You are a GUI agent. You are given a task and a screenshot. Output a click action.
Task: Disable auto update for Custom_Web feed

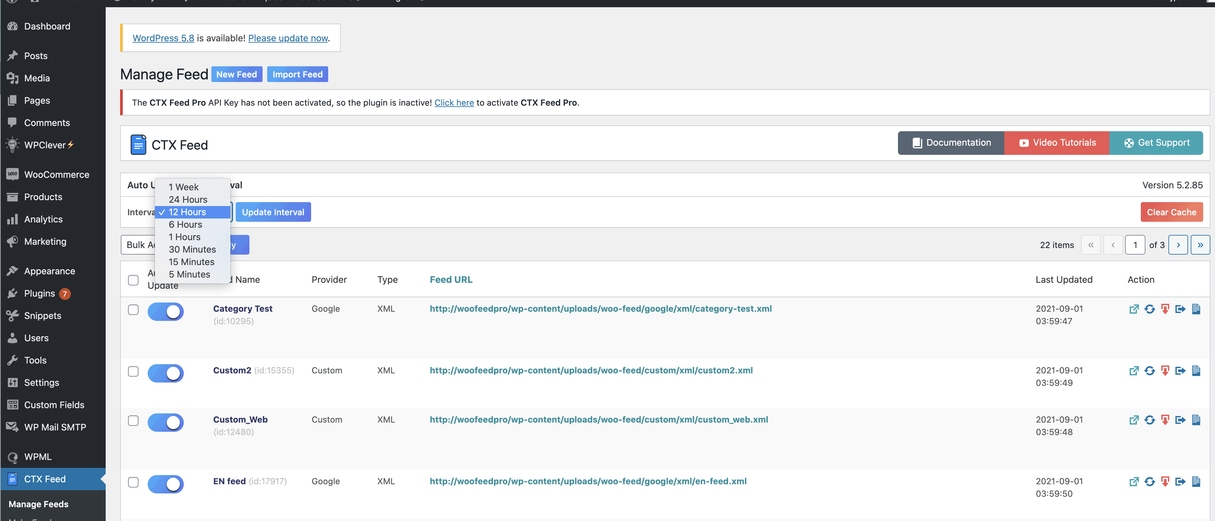(165, 423)
